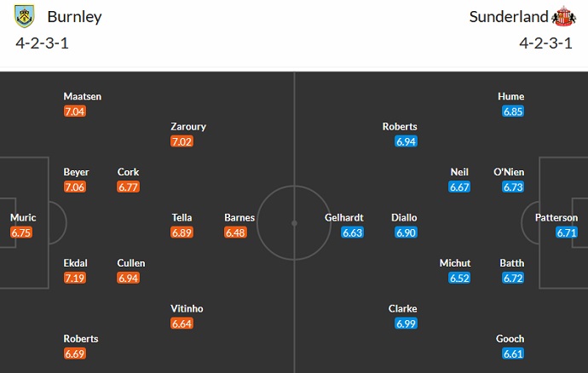Click Ekdal's 7.19 rating badge

click(76, 278)
